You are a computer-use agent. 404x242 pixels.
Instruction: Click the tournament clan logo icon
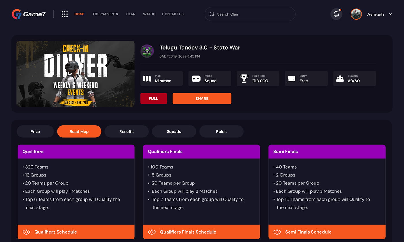pos(147,51)
